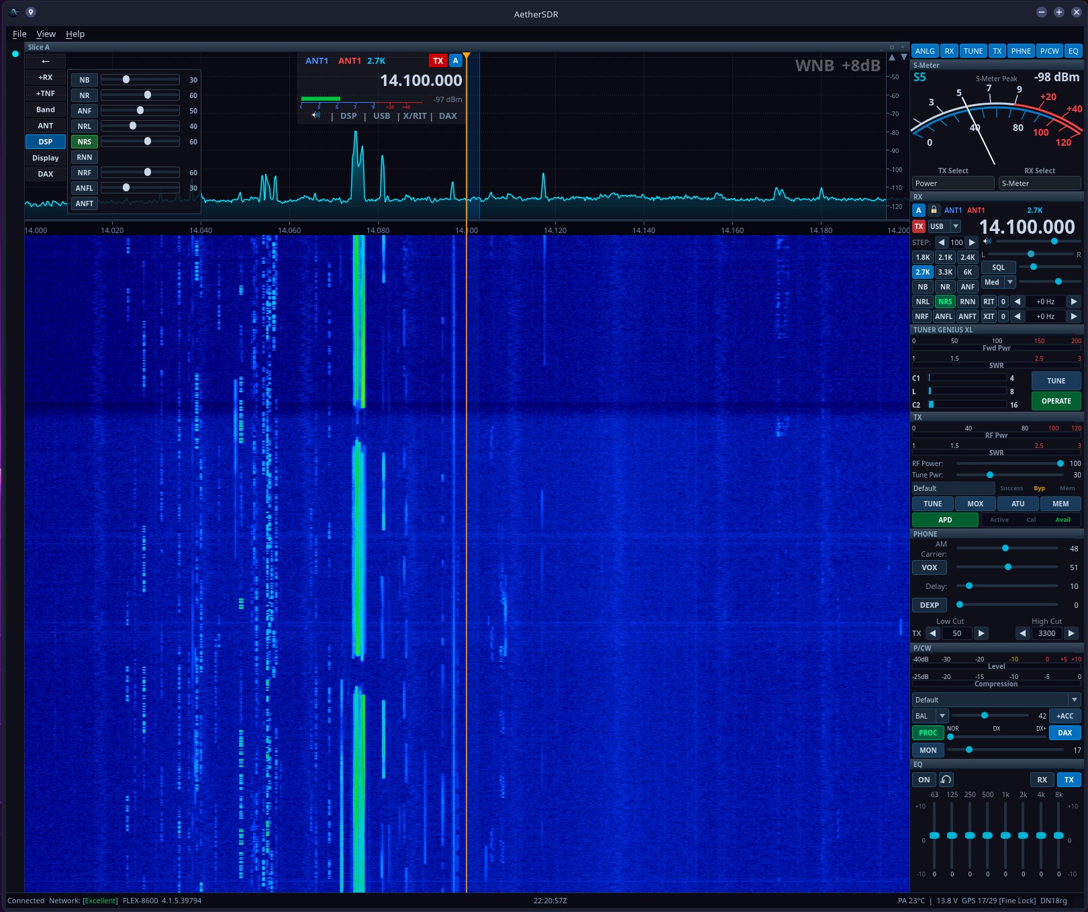Enable RNN in the DSP side panel
The height and width of the screenshot is (912, 1088).
85,157
